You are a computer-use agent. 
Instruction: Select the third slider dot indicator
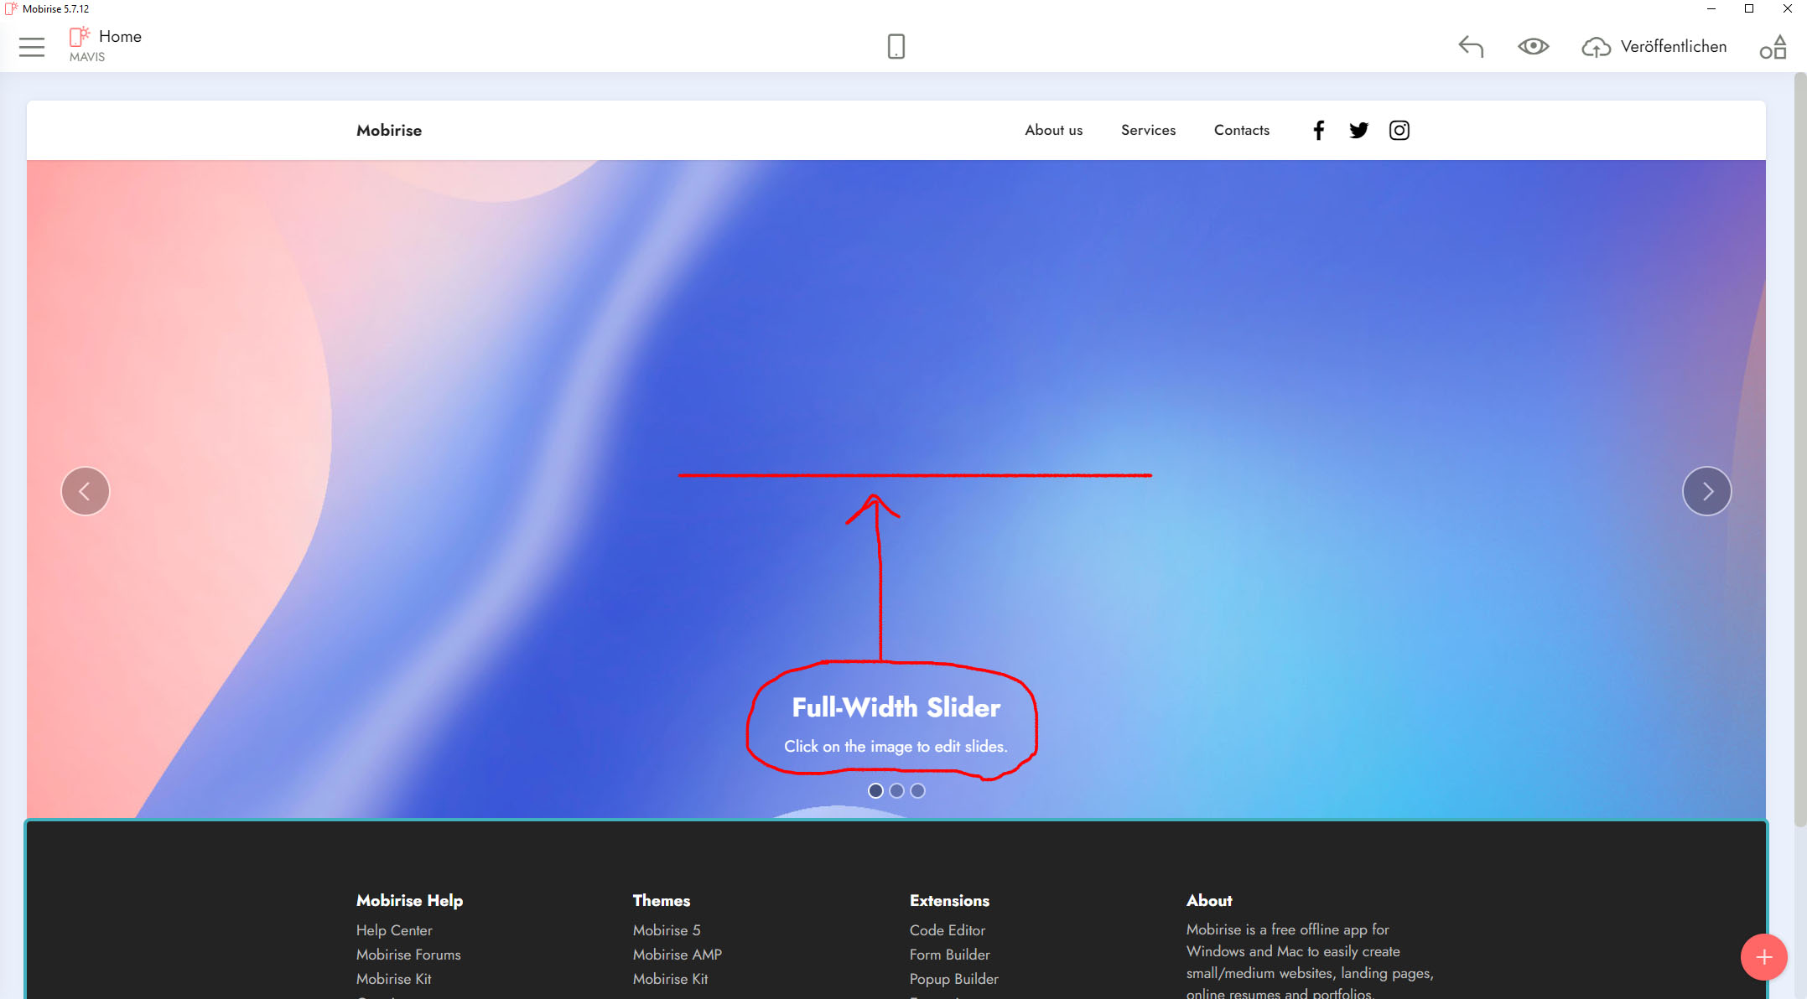(x=917, y=790)
